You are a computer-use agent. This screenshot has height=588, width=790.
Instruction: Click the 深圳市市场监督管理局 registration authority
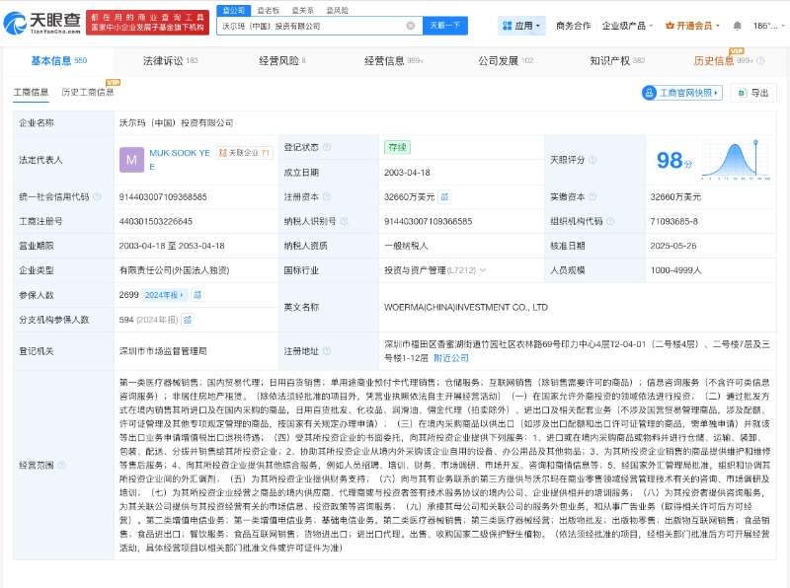163,351
